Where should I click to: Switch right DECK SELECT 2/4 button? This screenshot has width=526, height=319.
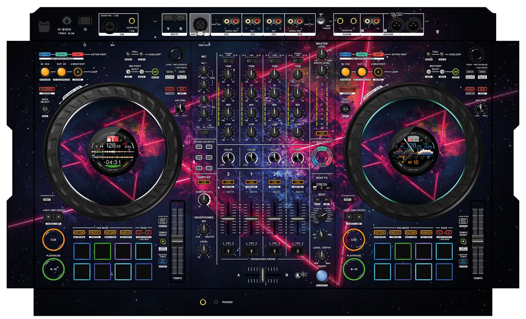pos(345,109)
